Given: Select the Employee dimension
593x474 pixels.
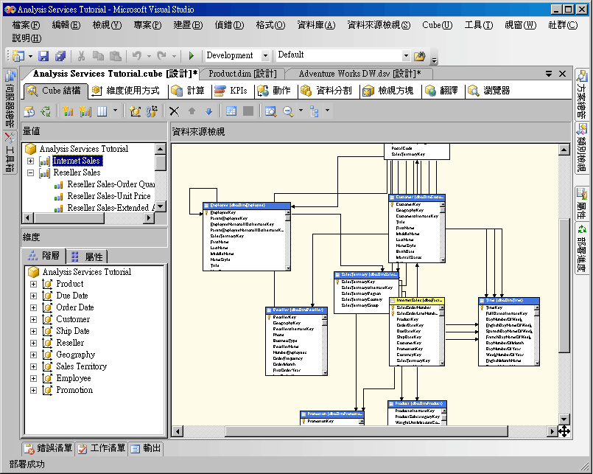Looking at the screenshot, I should pyautogui.click(x=74, y=378).
